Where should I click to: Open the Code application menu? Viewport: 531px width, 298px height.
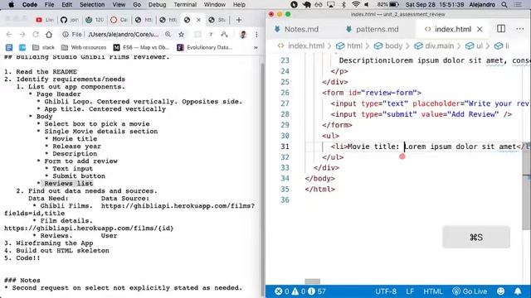click(x=30, y=5)
